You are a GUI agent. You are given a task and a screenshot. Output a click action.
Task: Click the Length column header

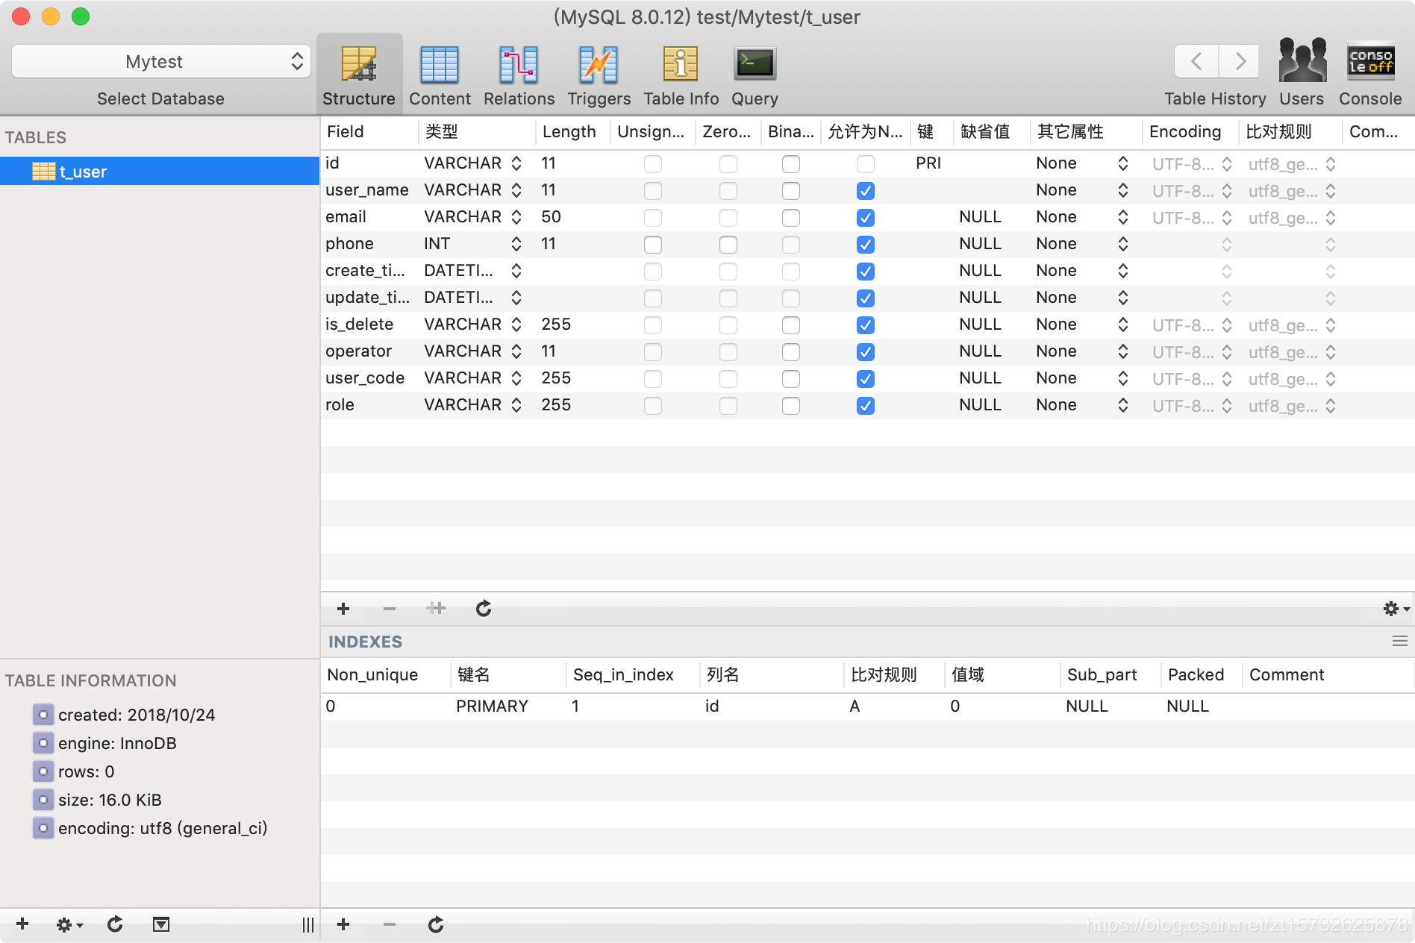(x=572, y=132)
